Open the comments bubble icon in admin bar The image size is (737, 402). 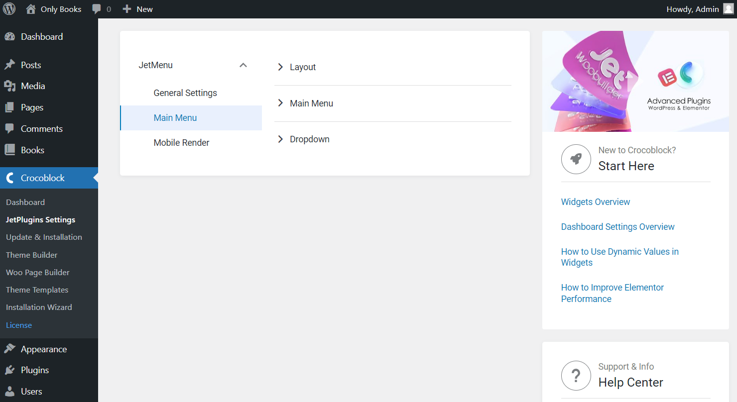97,9
